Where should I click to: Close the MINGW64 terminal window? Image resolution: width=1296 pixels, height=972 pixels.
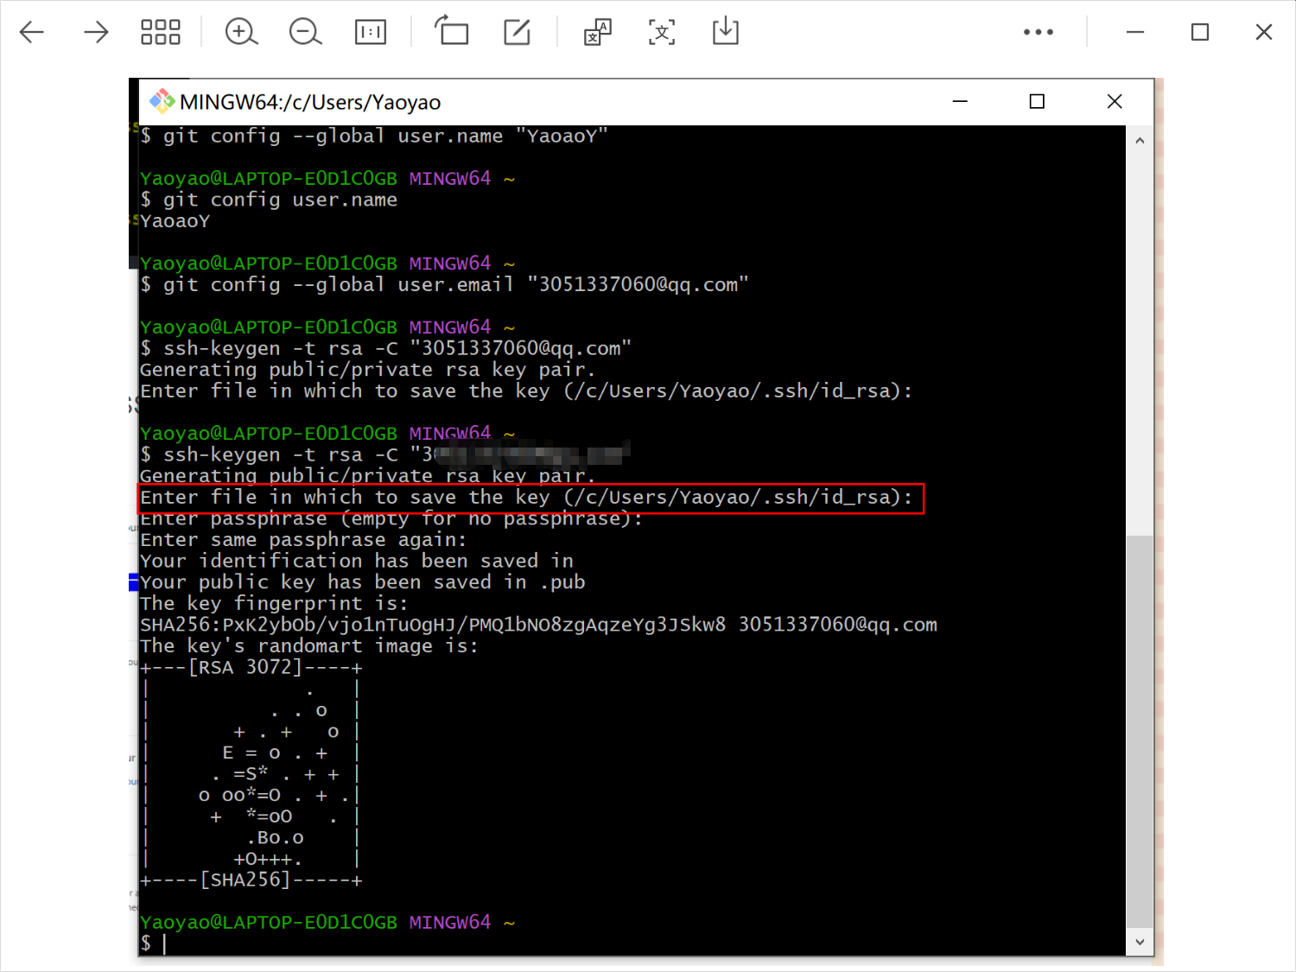click(x=1115, y=101)
